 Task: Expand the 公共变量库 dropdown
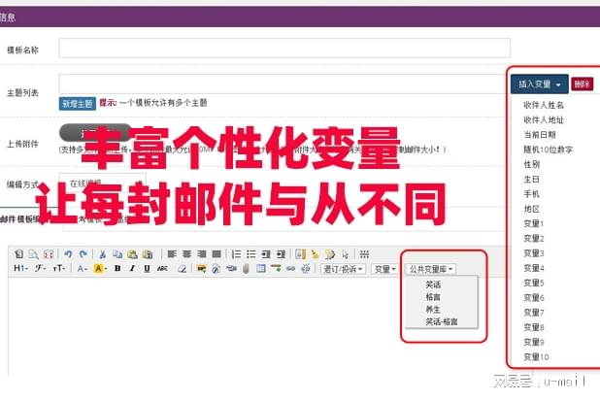432,269
